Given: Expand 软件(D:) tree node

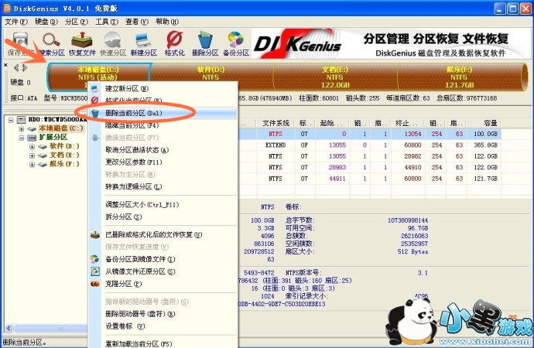Looking at the screenshot, I should click(32, 146).
